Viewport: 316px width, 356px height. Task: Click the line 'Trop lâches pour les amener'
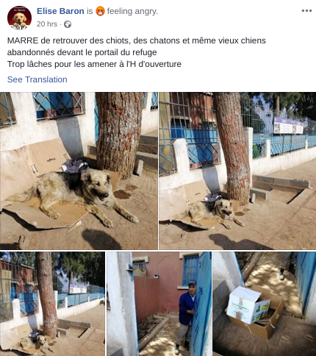(94, 64)
